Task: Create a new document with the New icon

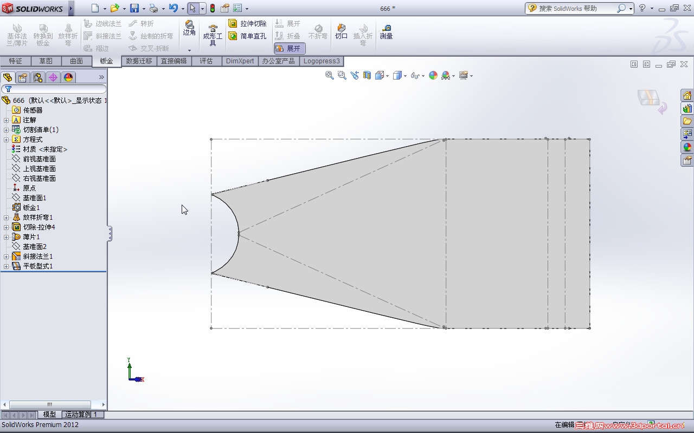Action: pyautogui.click(x=95, y=8)
